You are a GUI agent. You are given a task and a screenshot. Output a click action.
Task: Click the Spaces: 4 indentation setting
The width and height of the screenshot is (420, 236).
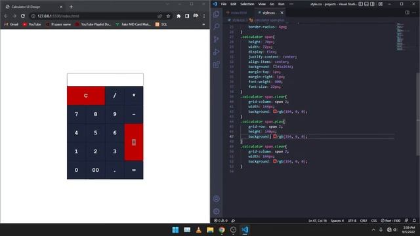click(337, 221)
